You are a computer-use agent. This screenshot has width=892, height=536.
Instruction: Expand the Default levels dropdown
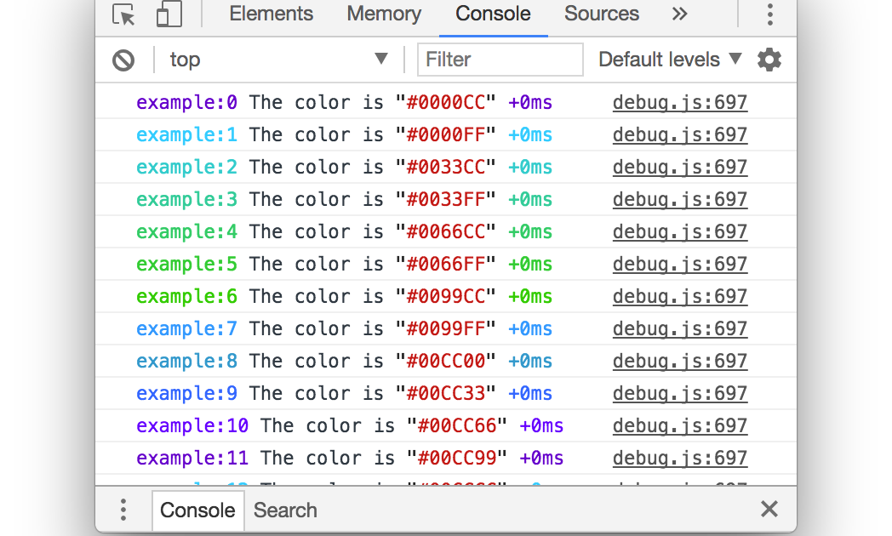pos(670,60)
